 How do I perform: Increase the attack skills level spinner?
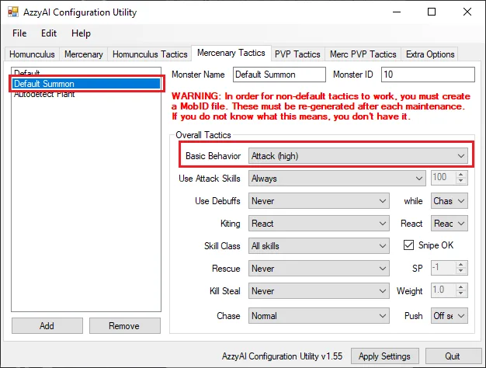tap(461, 175)
